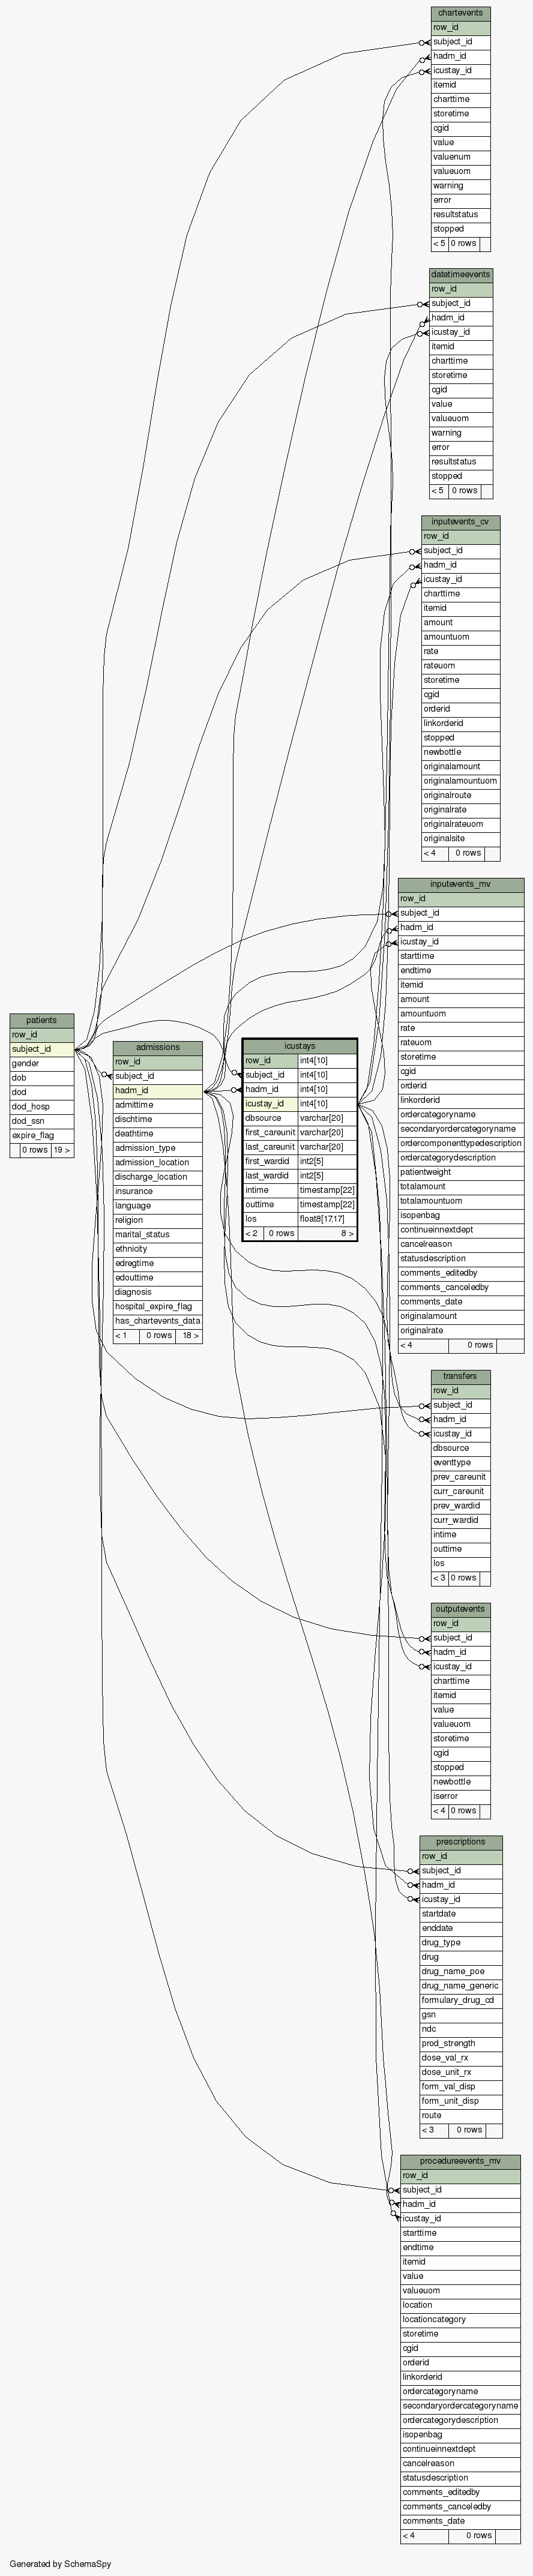
Task: Click the route column in prescriptions
Action: tap(460, 2115)
